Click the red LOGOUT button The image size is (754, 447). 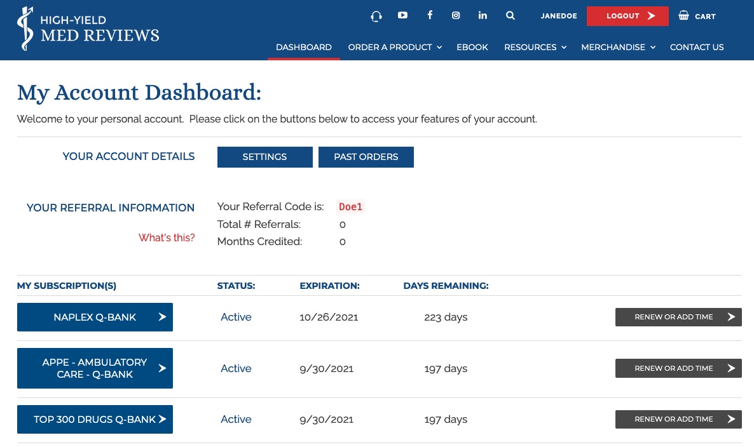click(627, 16)
